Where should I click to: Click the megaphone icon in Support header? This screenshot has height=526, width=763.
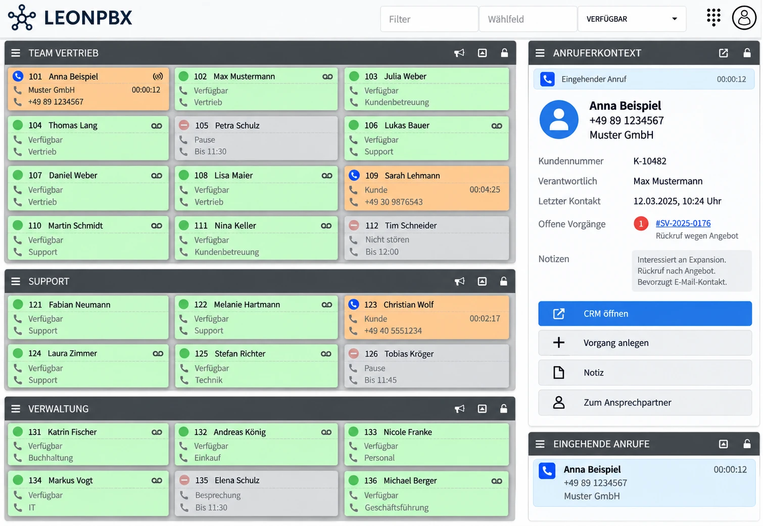coord(459,281)
